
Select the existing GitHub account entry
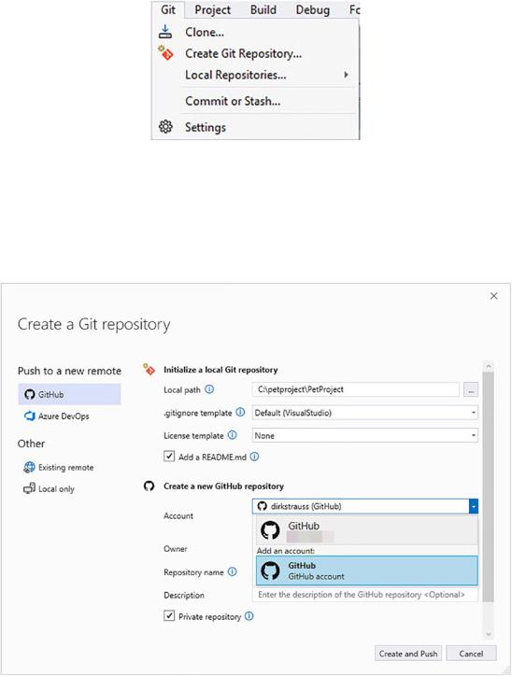(366, 530)
